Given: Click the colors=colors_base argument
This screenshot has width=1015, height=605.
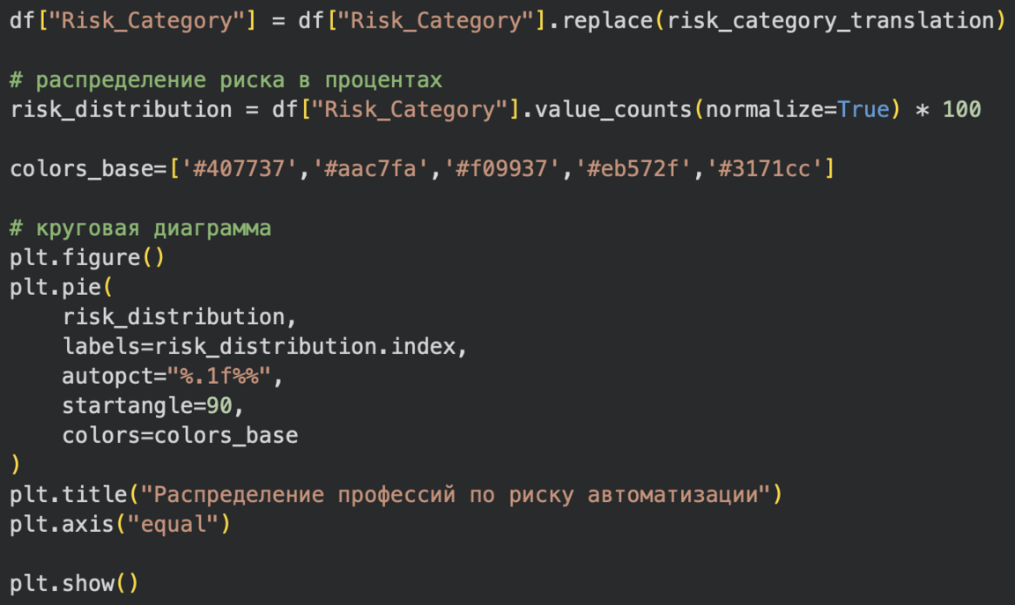Looking at the screenshot, I should point(180,435).
